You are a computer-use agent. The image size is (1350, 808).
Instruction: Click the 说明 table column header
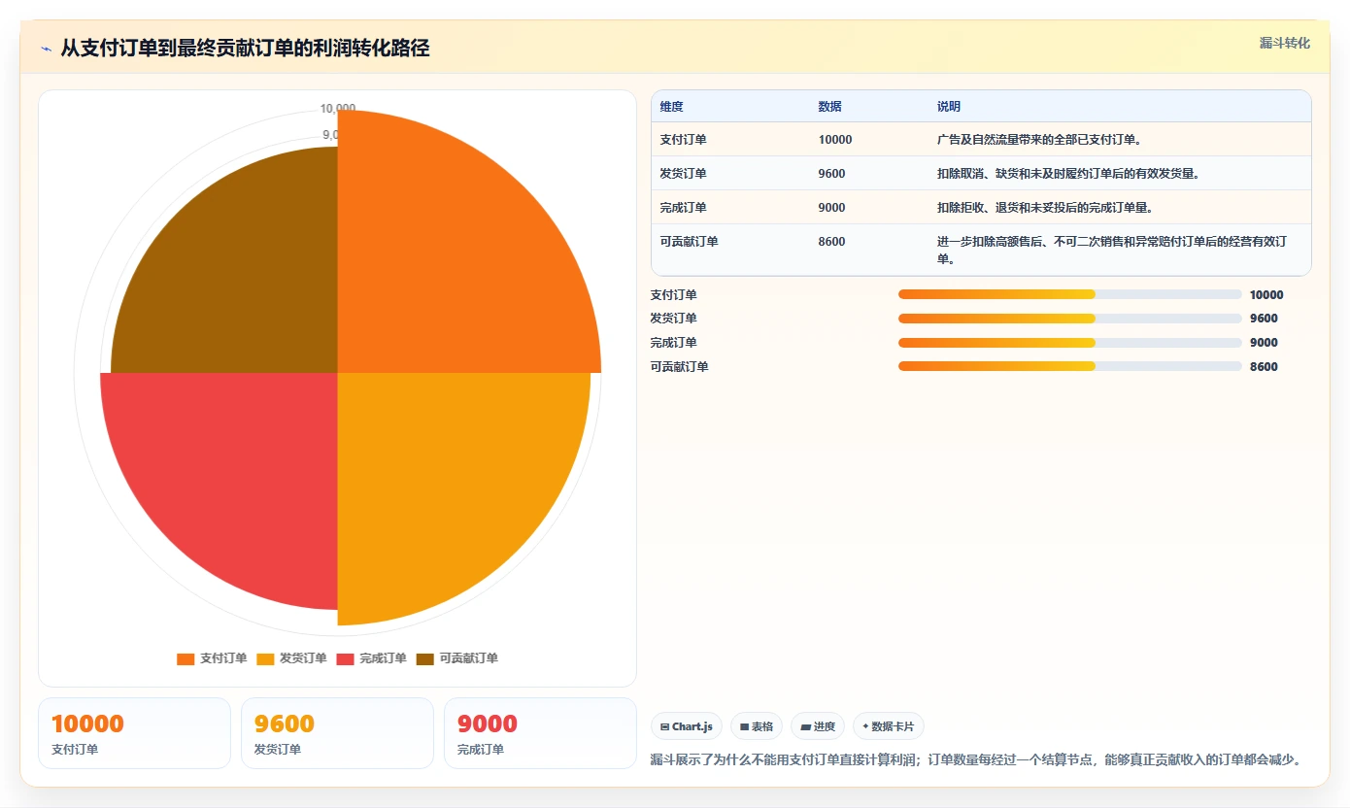point(948,107)
